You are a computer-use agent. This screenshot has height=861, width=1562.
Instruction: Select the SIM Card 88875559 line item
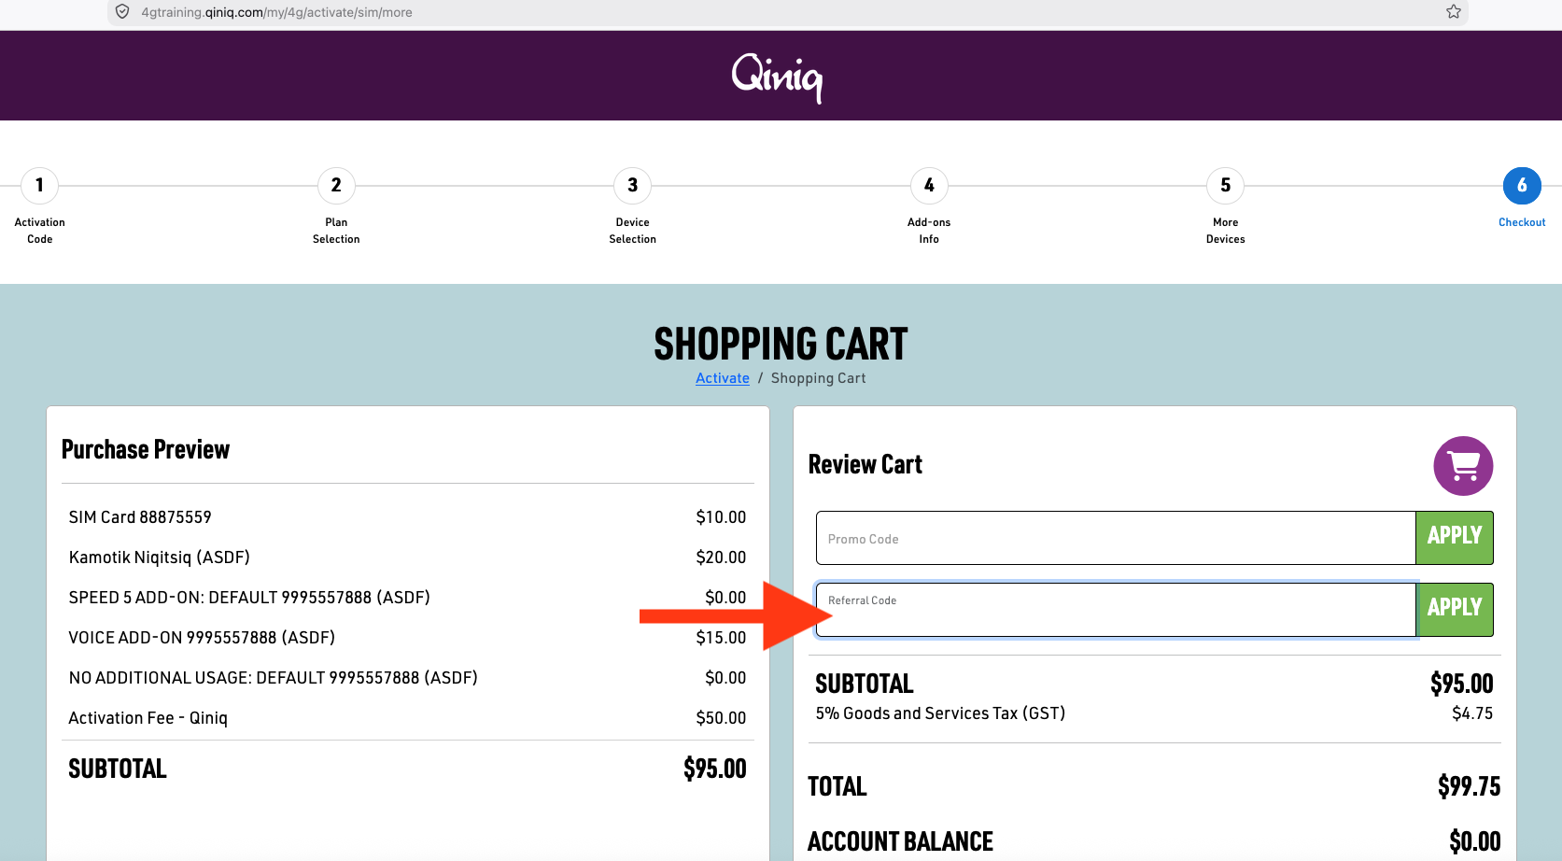407,517
